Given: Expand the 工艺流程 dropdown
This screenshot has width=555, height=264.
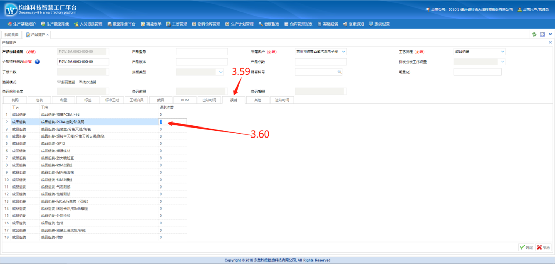Looking at the screenshot, I should (503, 52).
